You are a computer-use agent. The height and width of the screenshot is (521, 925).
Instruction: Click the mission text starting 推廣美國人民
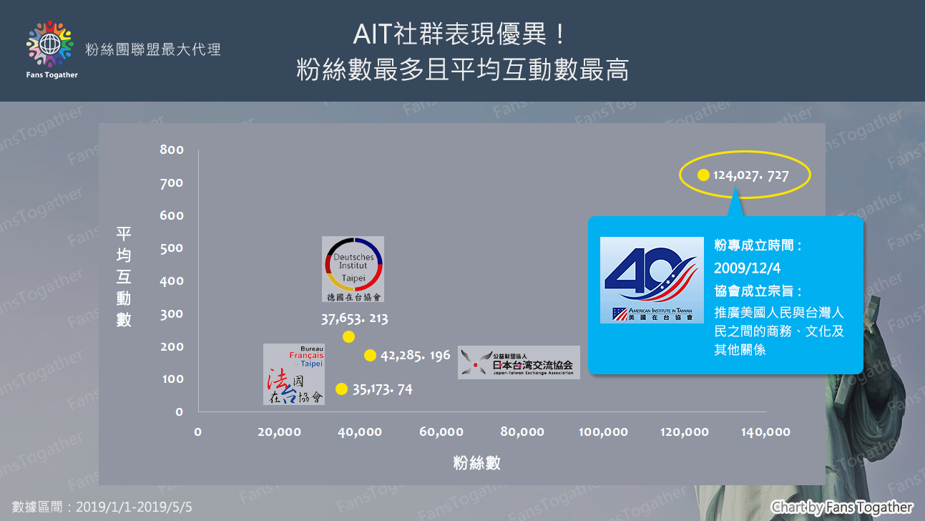(x=779, y=331)
